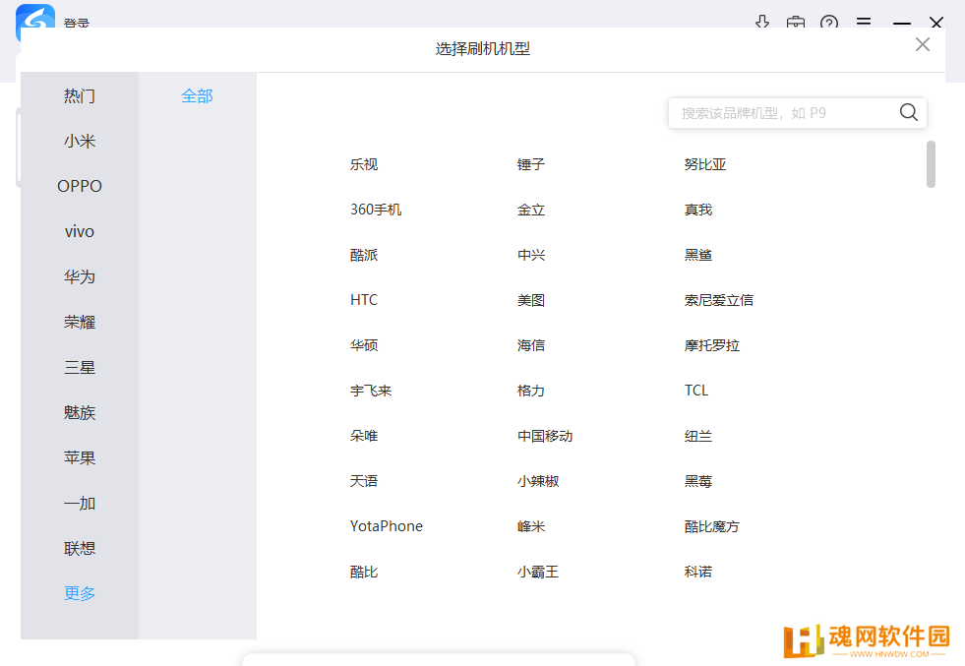The height and width of the screenshot is (666, 965).
Task: Choose the 宇飞来 brand
Action: pyautogui.click(x=371, y=391)
